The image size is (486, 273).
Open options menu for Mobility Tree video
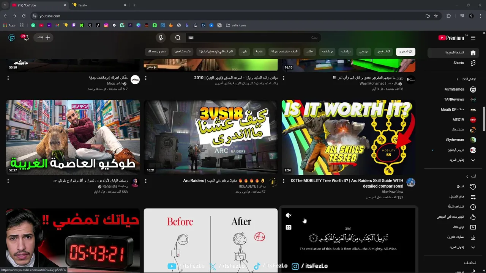(x=284, y=181)
